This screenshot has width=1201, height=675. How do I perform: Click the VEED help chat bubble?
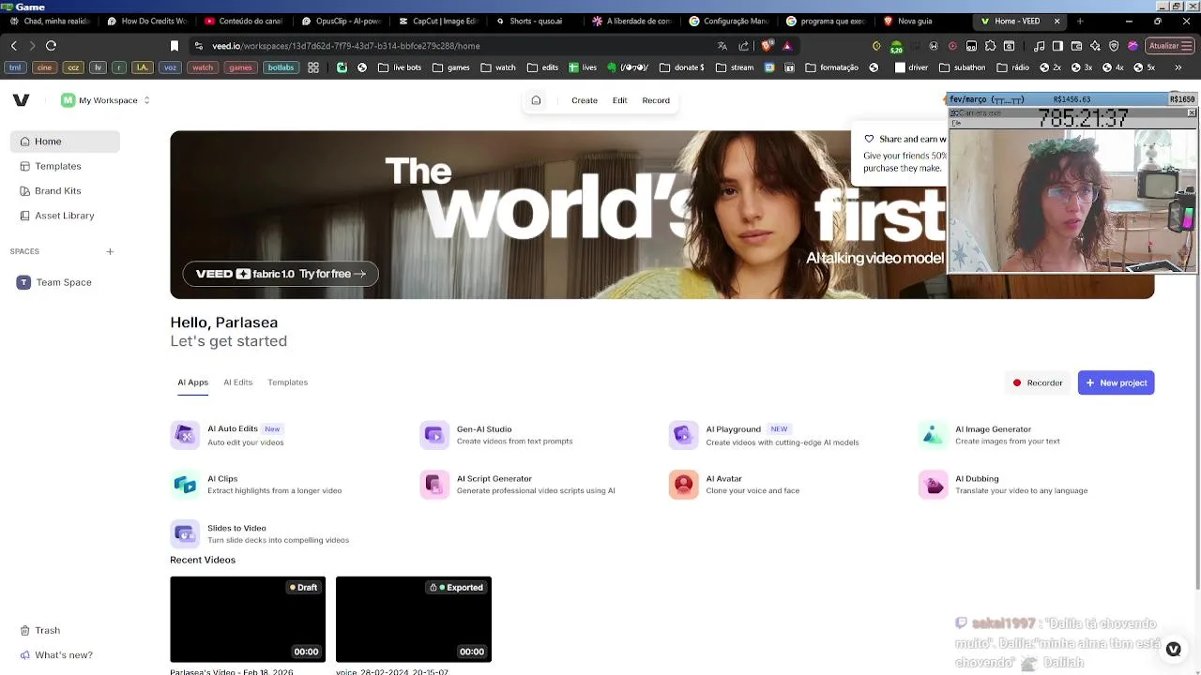(1173, 649)
